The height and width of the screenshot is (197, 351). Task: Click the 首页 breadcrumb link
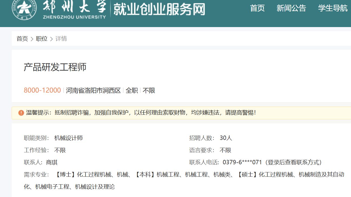coord(22,39)
